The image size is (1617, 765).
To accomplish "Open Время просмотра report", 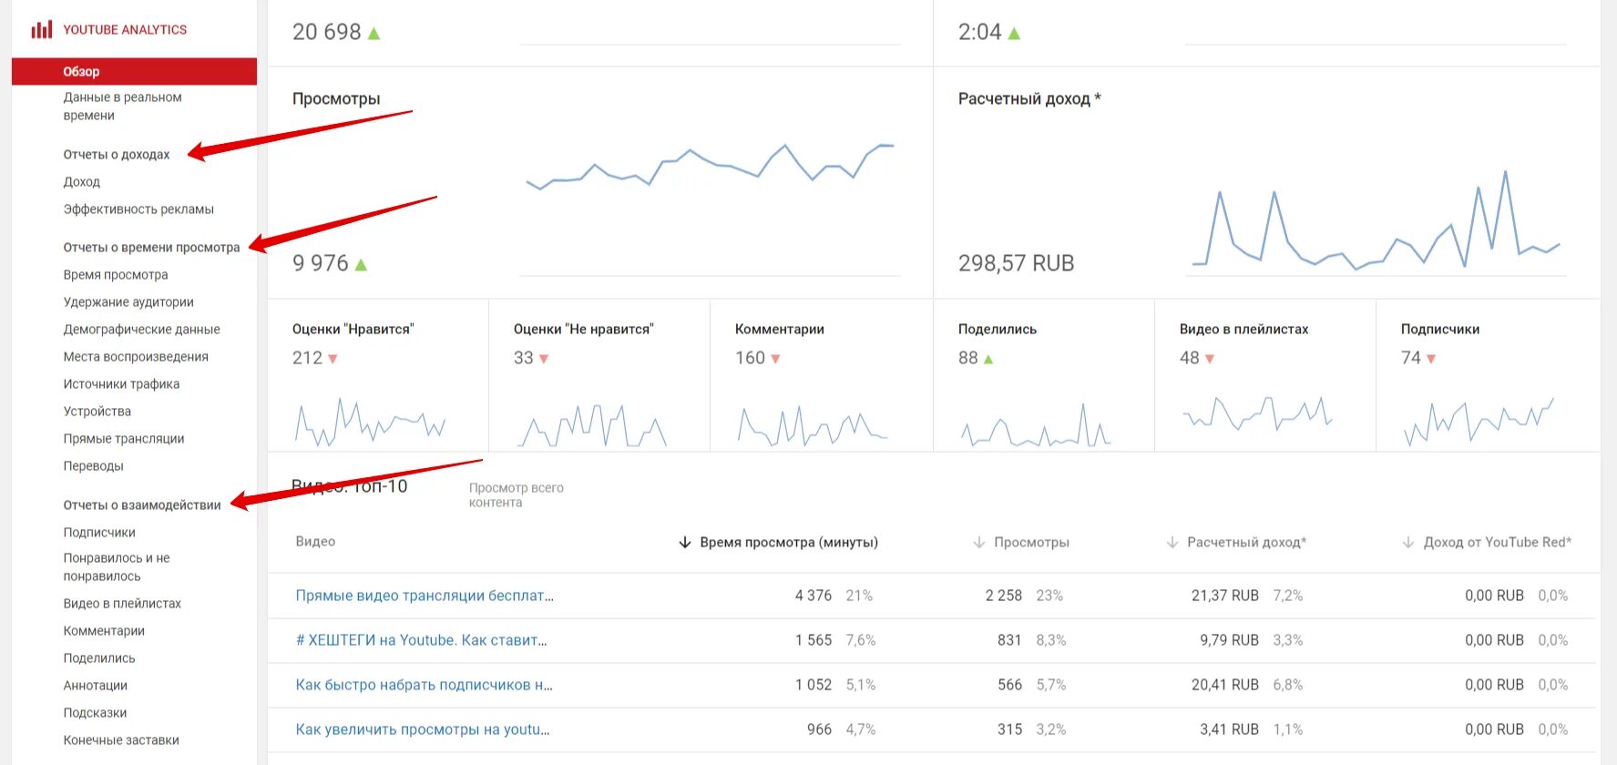I will point(116,275).
